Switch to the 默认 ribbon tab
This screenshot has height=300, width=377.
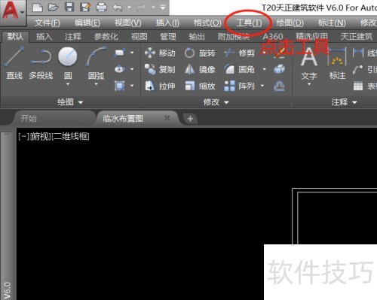point(15,37)
